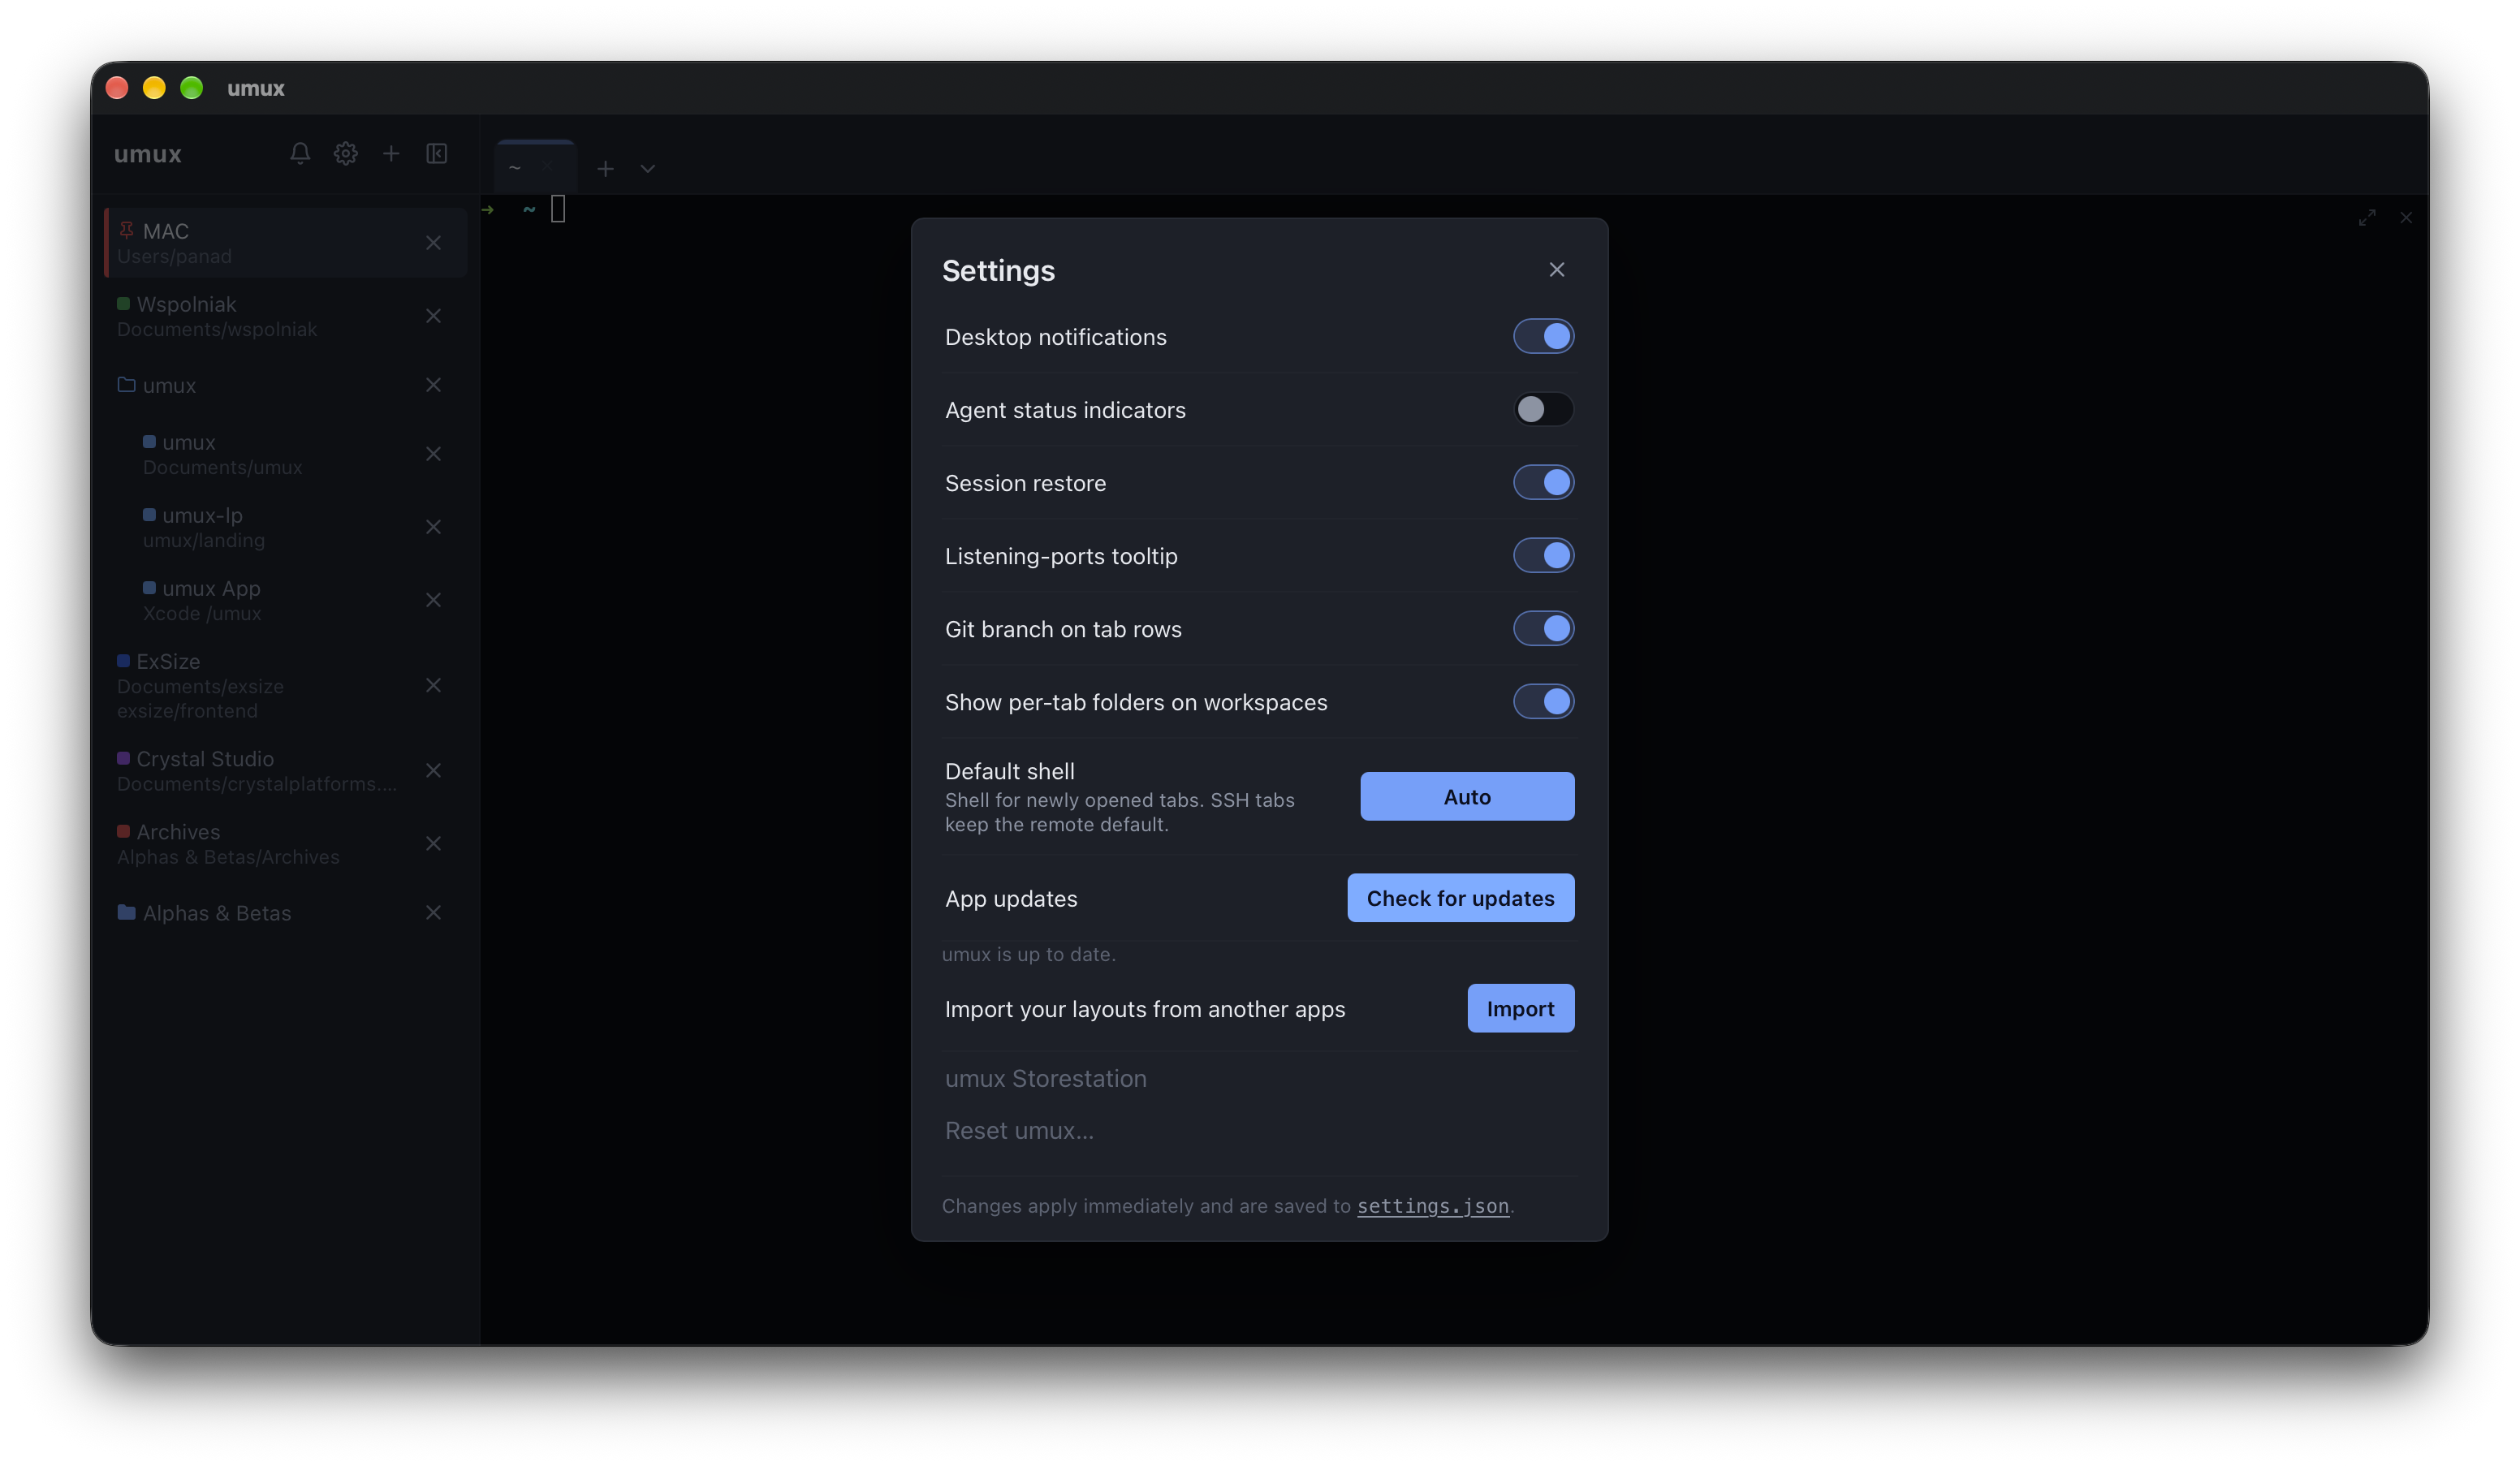Click the green Wspolniak color square

point(123,304)
